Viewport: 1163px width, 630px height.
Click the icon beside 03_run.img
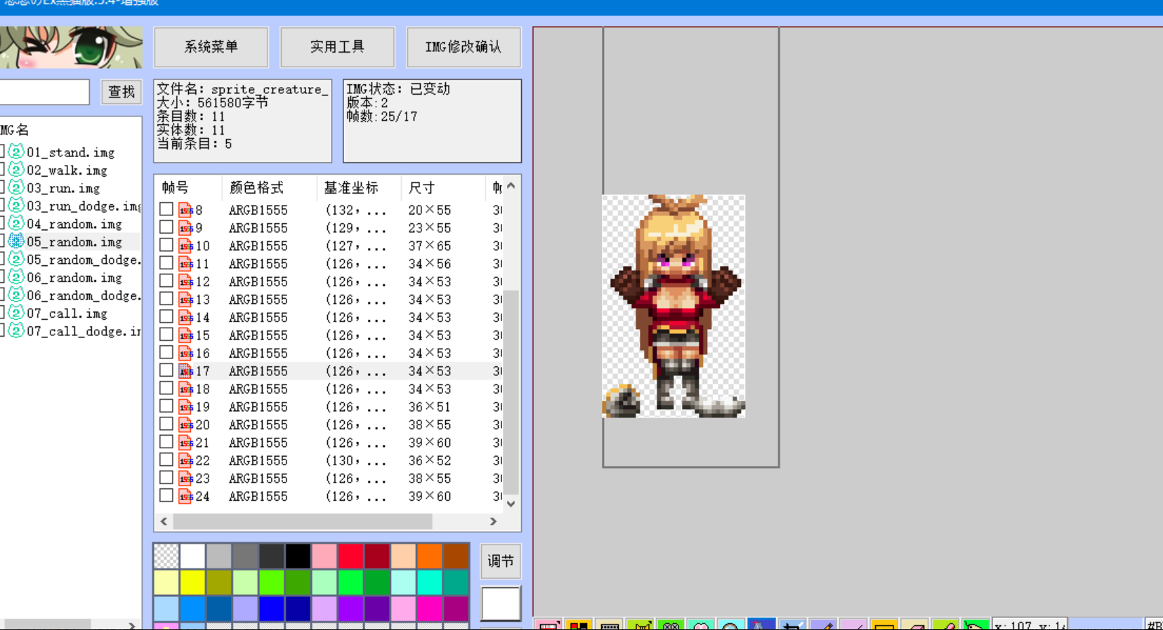(x=16, y=187)
